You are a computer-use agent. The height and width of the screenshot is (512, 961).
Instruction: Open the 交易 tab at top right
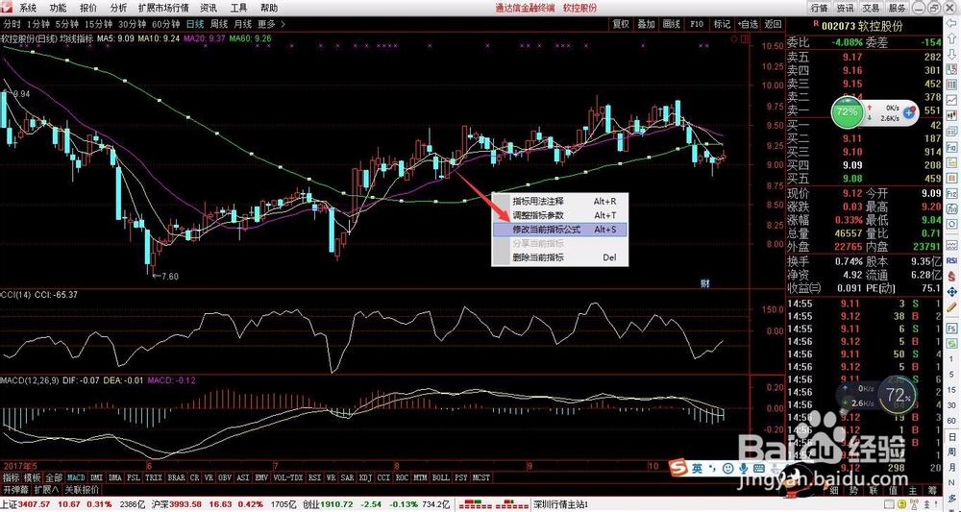point(871,8)
